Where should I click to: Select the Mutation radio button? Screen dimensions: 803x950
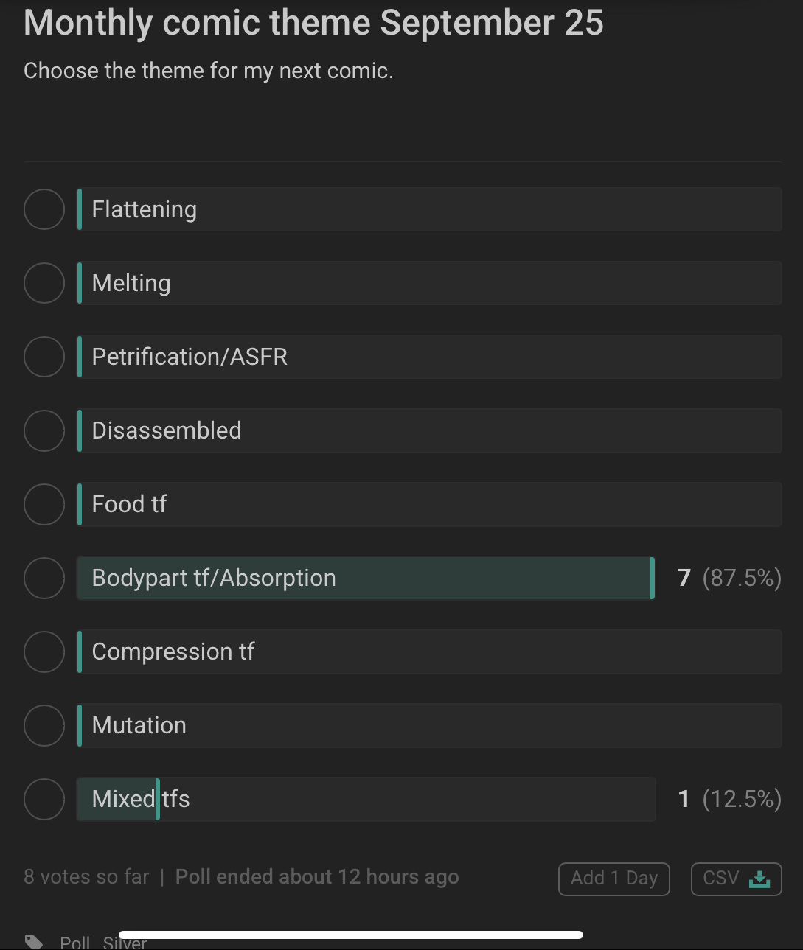pyautogui.click(x=44, y=725)
